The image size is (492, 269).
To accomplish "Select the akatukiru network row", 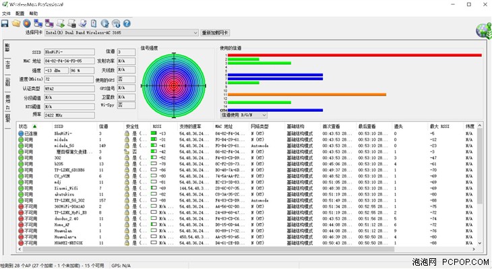I will coord(247,194).
